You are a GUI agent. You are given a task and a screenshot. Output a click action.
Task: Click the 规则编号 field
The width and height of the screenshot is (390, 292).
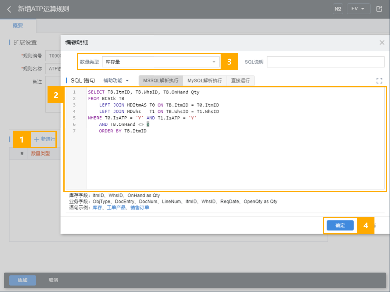[53, 56]
